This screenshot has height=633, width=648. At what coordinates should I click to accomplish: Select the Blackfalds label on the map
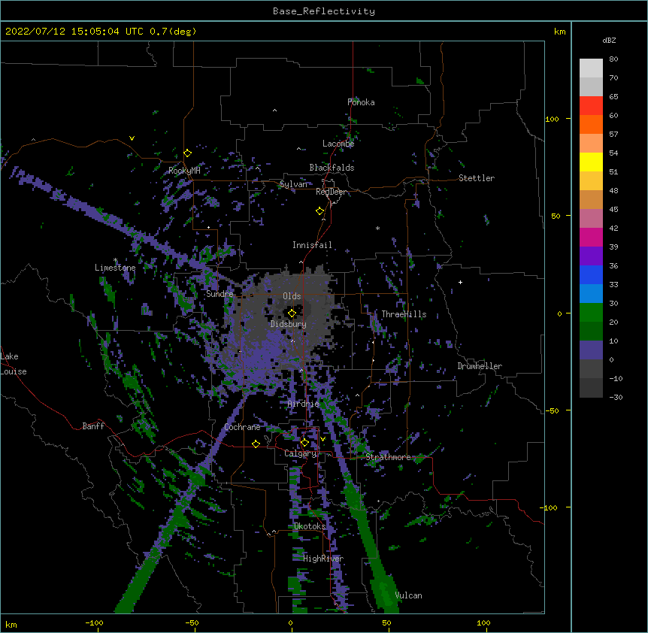[332, 168]
